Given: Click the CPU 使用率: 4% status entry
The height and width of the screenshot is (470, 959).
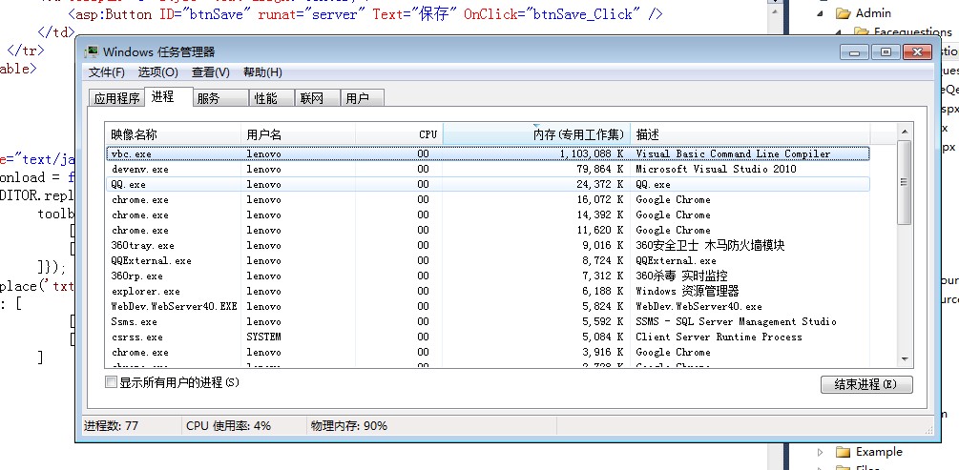Looking at the screenshot, I should tap(229, 426).
